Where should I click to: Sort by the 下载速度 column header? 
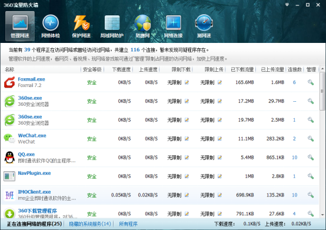[x=121, y=69]
